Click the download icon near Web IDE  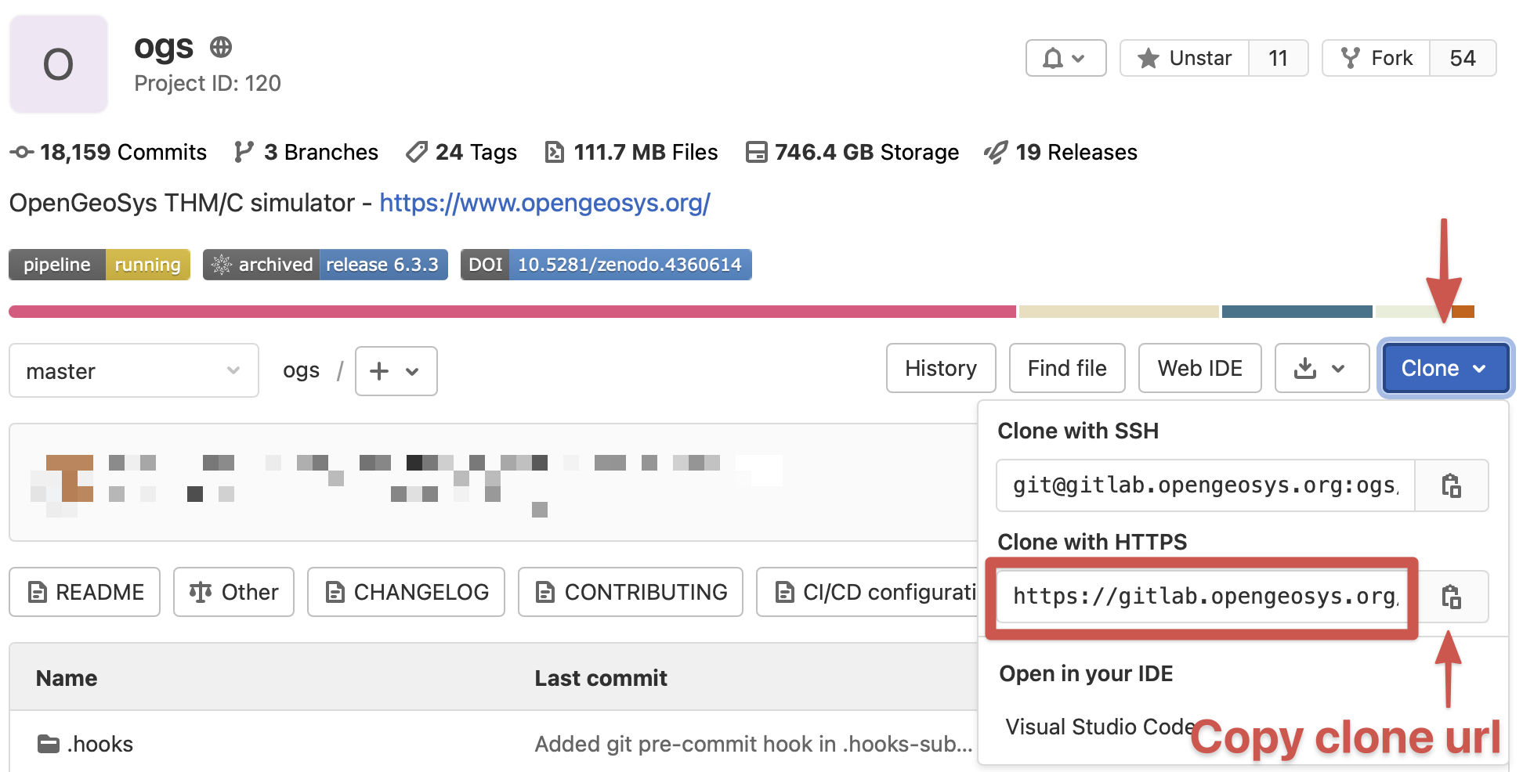(1307, 368)
